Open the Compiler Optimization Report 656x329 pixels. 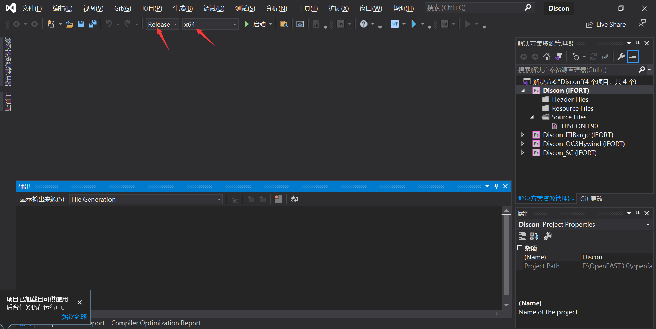click(x=156, y=323)
